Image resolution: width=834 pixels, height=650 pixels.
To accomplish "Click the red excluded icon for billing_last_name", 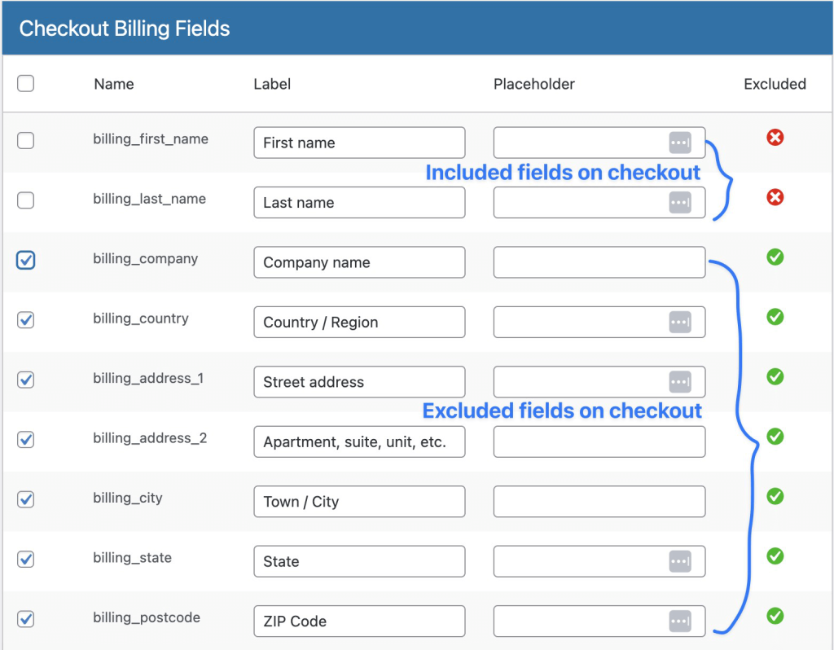I will (x=775, y=197).
